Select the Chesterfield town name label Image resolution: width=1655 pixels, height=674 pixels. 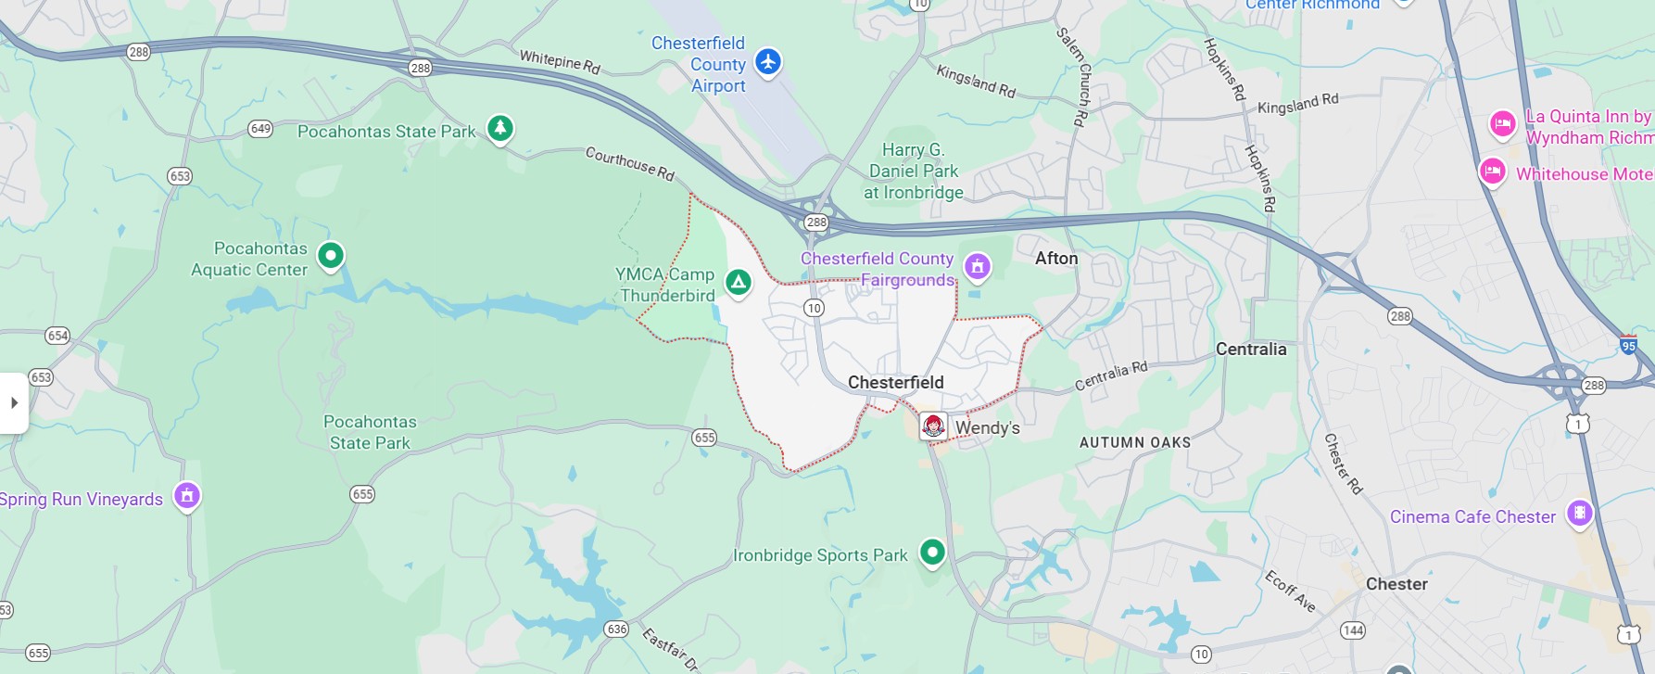pos(896,382)
